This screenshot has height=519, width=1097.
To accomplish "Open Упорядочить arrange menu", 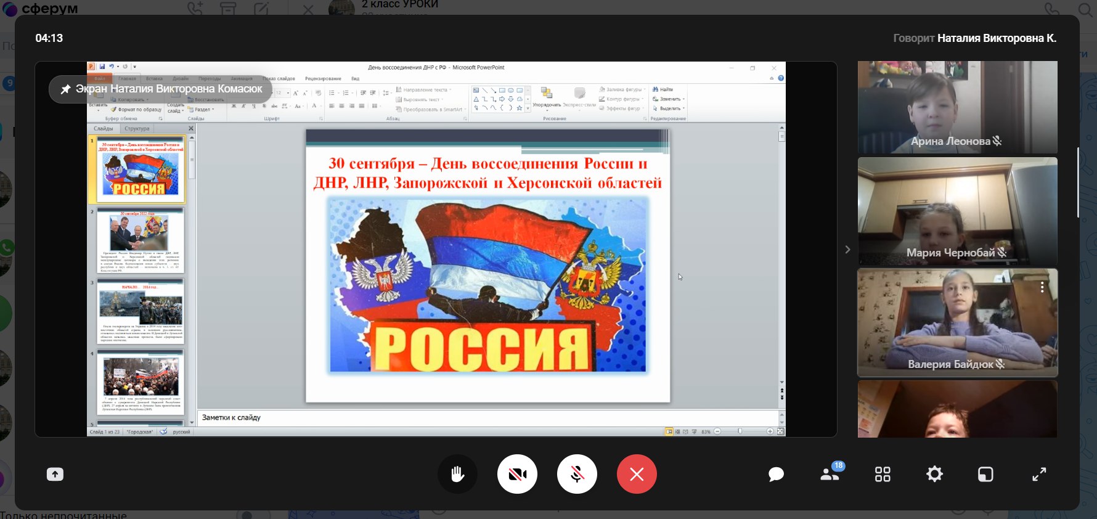I will 547,98.
